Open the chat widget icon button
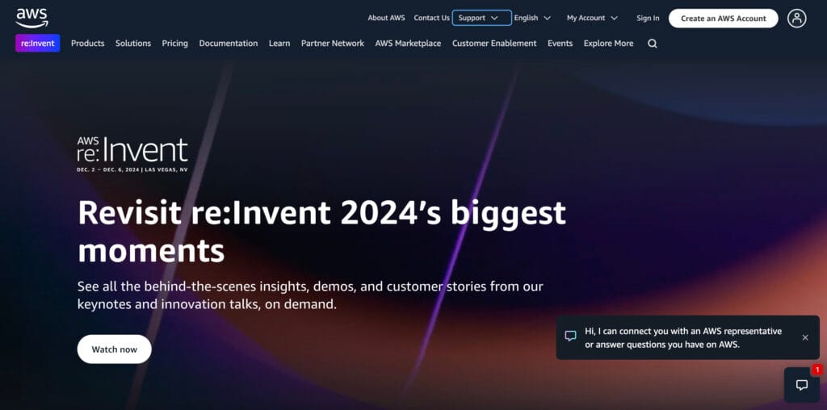 pyautogui.click(x=801, y=385)
